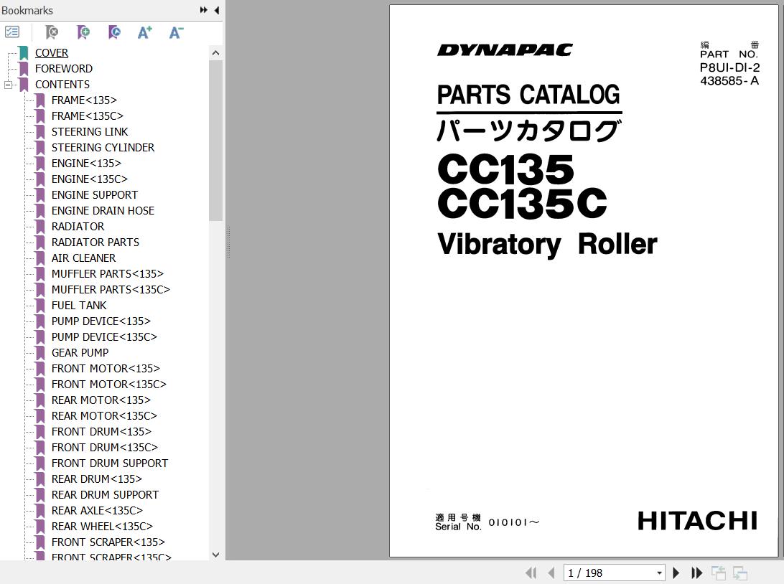This screenshot has width=784, height=584.
Task: Open the FOREWORD bookmark
Action: click(63, 69)
